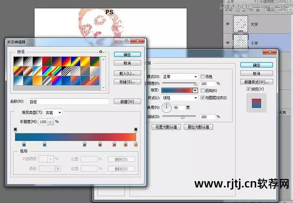
Task: Select the orange-yellow-orange gradient preset
Action: 85,61
